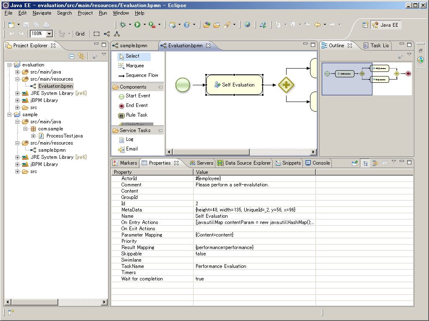Select the Marquee tool in palette
Screen dimensions: 429x321
click(x=134, y=66)
